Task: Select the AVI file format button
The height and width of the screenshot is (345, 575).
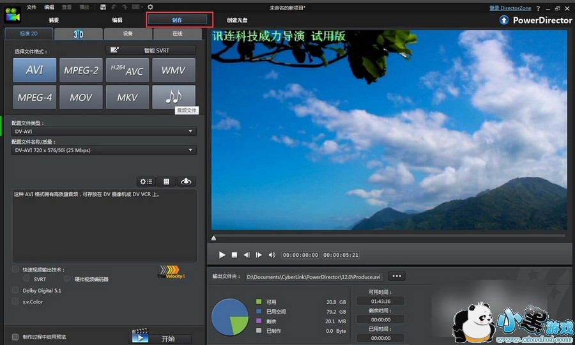Action: pyautogui.click(x=34, y=70)
